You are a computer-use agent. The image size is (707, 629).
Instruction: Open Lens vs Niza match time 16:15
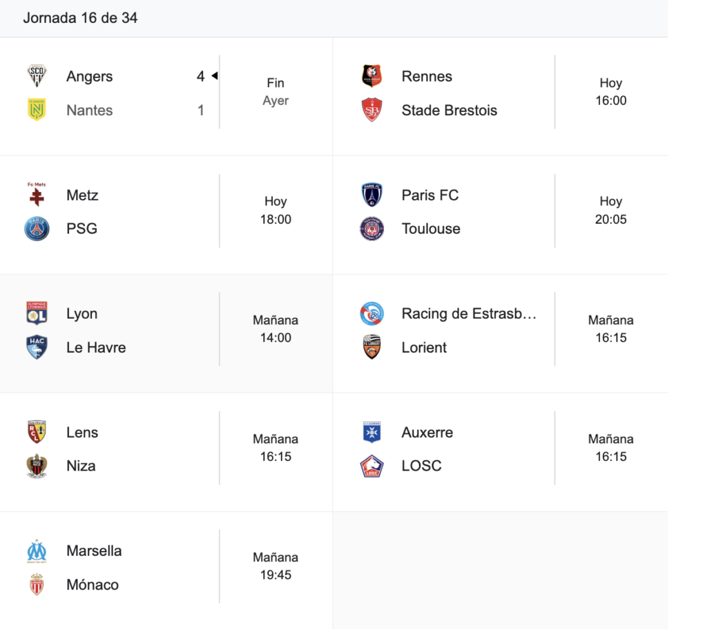pyautogui.click(x=275, y=448)
